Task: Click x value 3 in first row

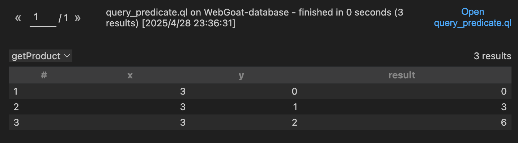Action: coord(183,92)
